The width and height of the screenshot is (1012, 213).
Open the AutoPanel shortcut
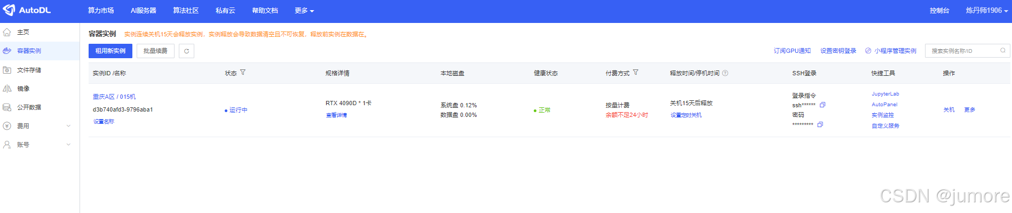point(884,105)
